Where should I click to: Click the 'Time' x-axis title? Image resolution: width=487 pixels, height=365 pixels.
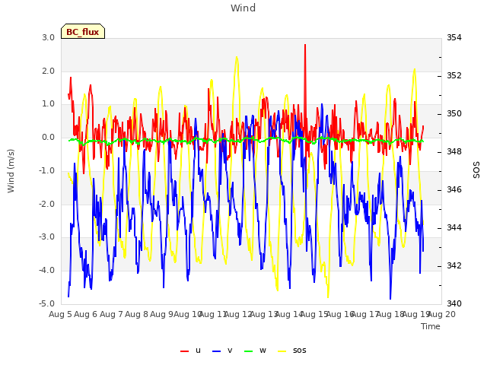(431, 326)
